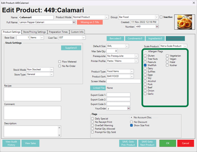Click the lookup icon next to Number 449
The height and width of the screenshot is (152, 197).
coord(157,27)
